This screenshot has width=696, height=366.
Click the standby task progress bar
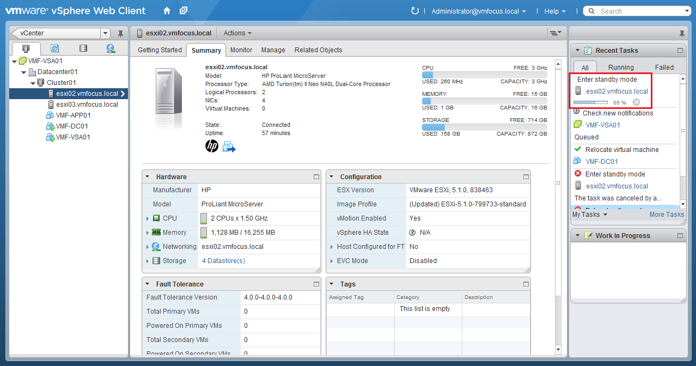click(x=590, y=102)
